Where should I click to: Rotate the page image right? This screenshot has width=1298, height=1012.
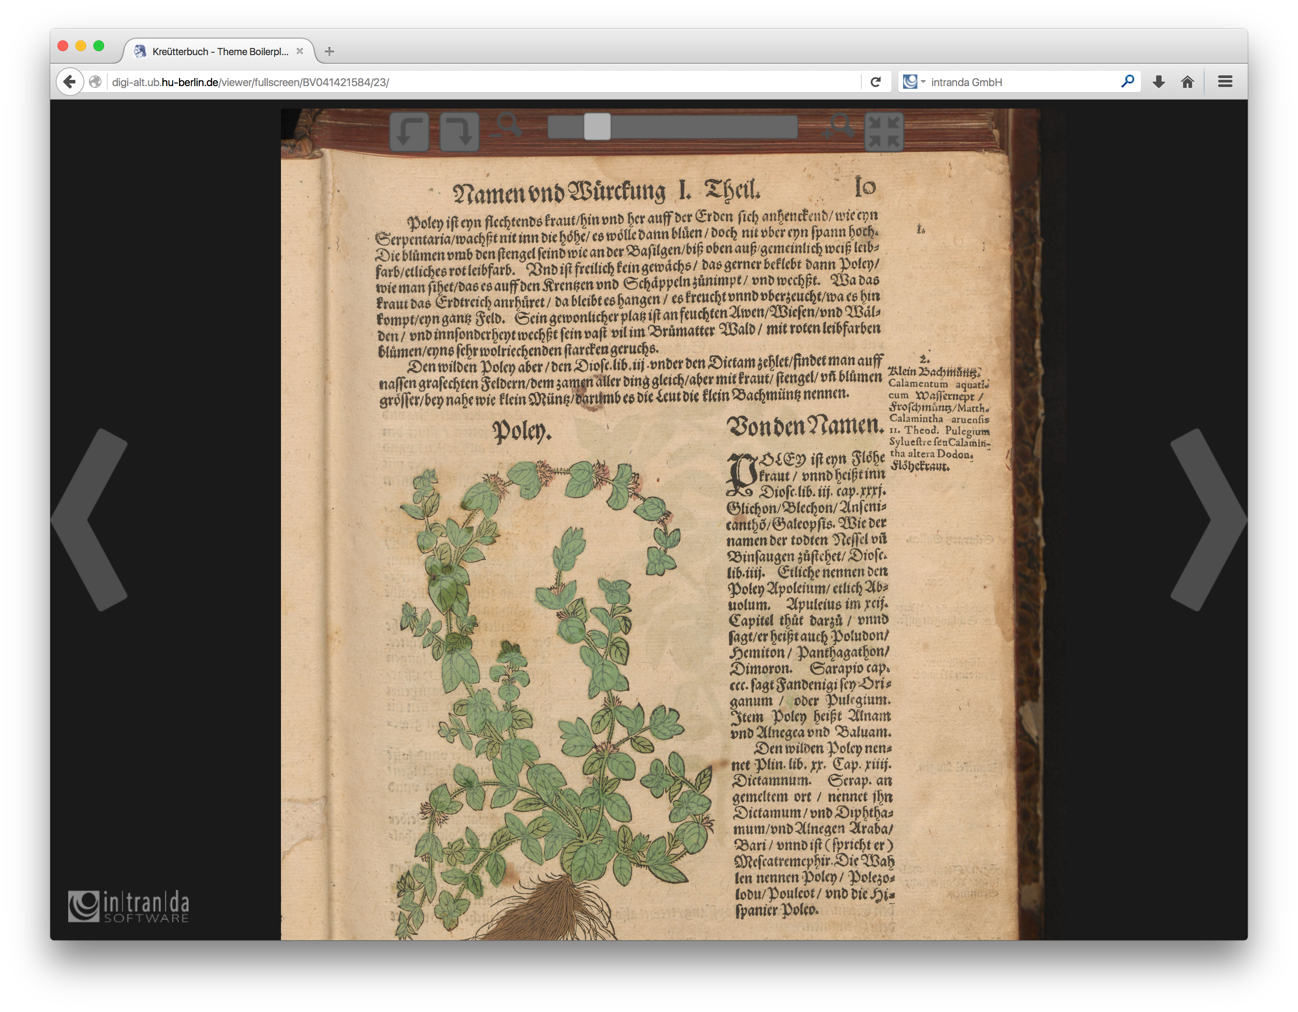pos(460,132)
